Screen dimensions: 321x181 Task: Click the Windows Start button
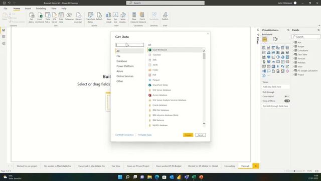[120, 177]
